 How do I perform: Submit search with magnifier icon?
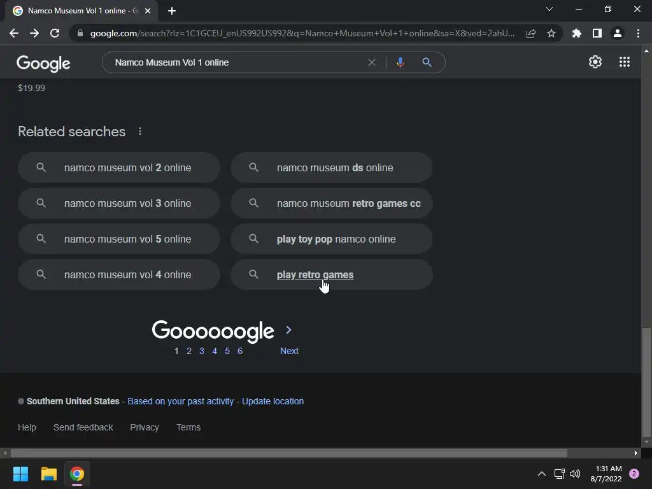(427, 62)
